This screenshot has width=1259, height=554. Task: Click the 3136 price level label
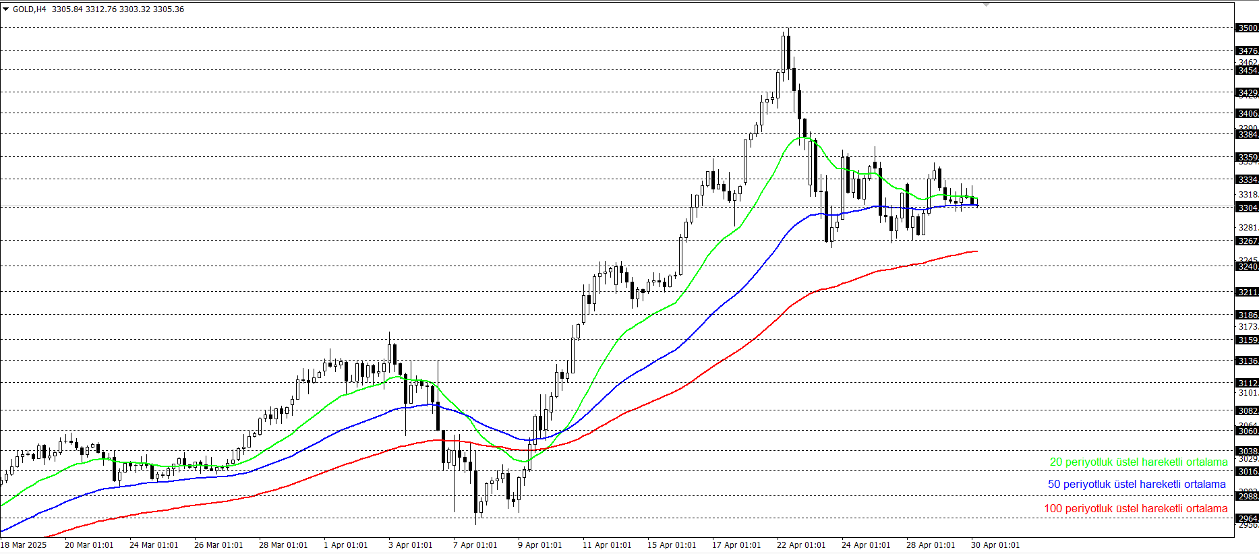point(1247,361)
